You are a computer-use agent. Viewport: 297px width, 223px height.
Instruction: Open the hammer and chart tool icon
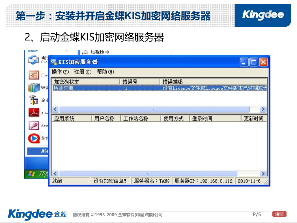(x=34, y=100)
